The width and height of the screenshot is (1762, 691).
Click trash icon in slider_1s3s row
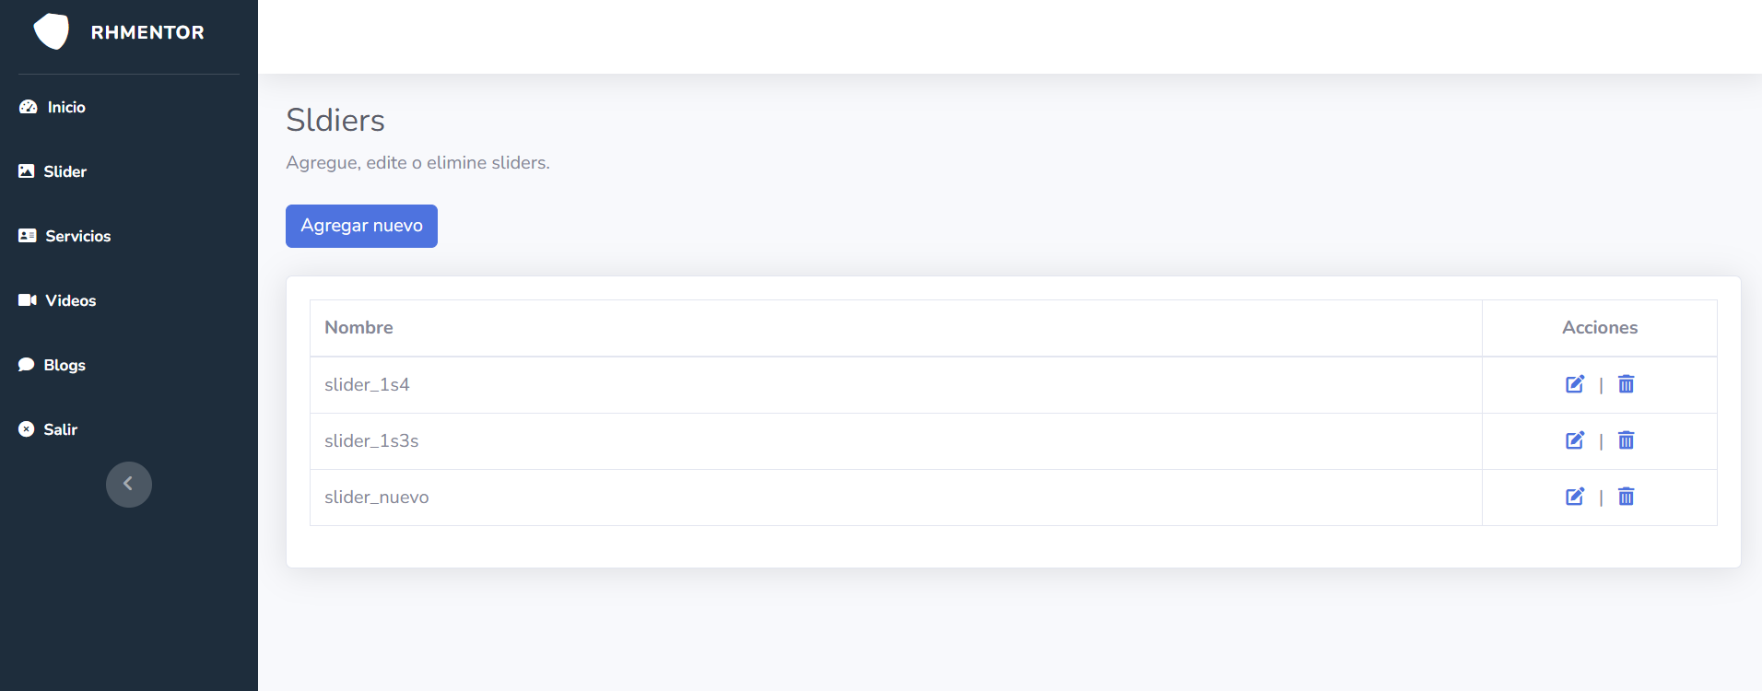coord(1626,440)
